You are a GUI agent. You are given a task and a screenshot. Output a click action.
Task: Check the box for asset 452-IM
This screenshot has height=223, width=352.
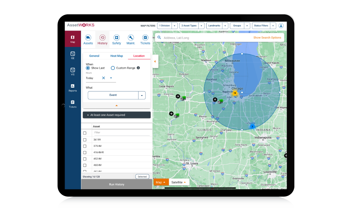point(85,159)
